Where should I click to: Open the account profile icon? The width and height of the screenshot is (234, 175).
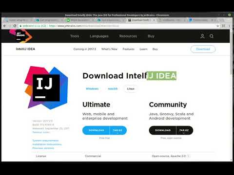(202, 36)
